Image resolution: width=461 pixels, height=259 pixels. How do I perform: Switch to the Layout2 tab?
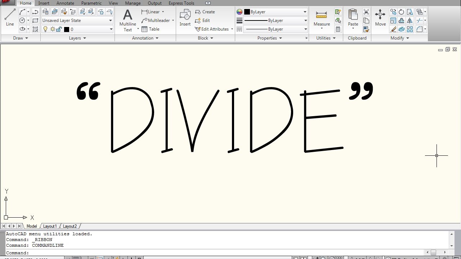point(70,226)
